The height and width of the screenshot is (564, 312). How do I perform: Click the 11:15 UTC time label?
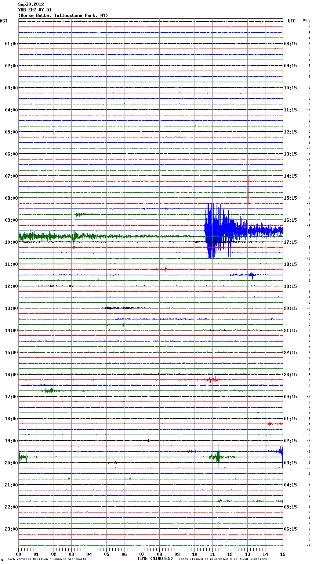290,110
